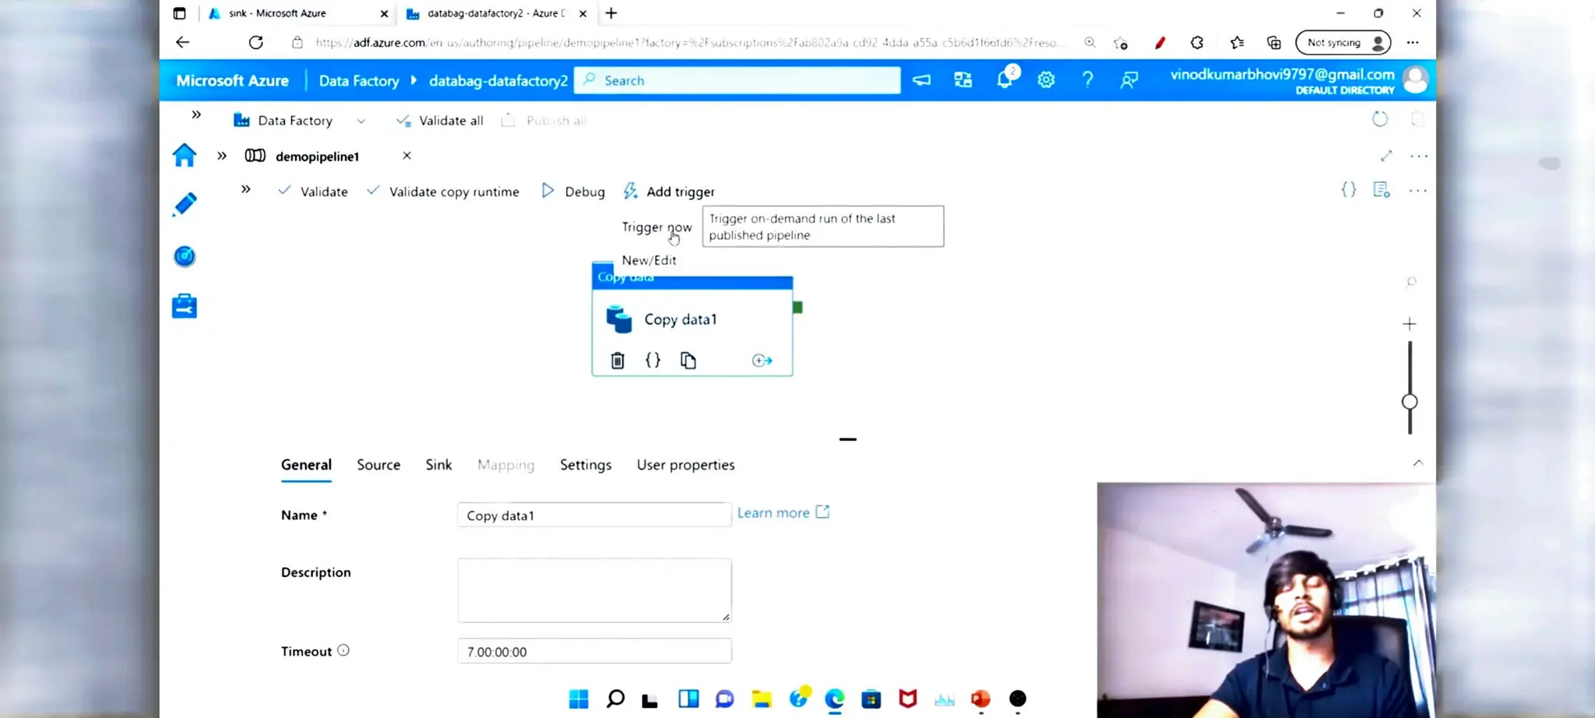Select the Copy data1 activity node
This screenshot has width=1595, height=718.
pyautogui.click(x=692, y=319)
